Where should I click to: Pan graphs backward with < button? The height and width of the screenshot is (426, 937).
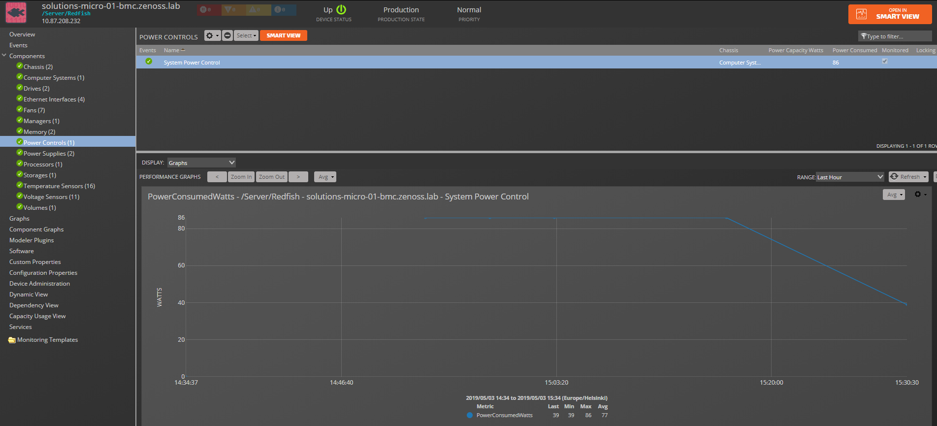tap(217, 177)
